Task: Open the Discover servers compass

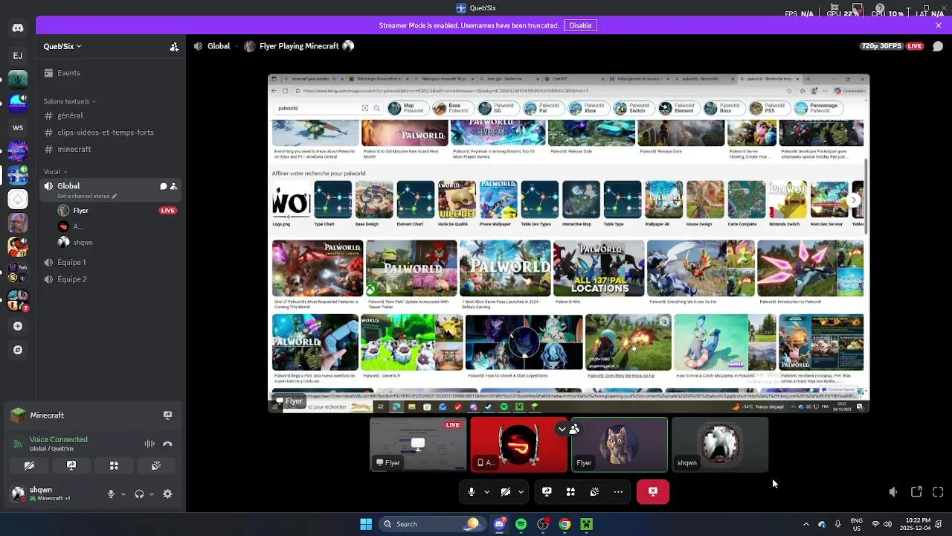Action: (x=18, y=350)
